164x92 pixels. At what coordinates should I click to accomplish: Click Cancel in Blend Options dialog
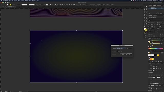click(x=123, y=54)
